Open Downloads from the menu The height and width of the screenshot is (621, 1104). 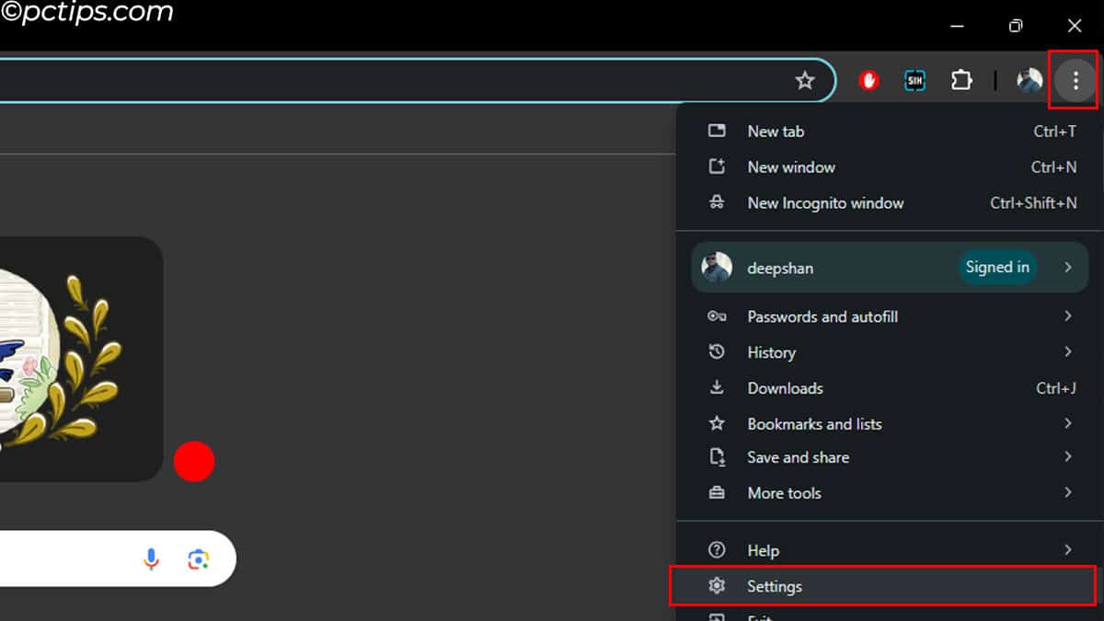(x=890, y=388)
